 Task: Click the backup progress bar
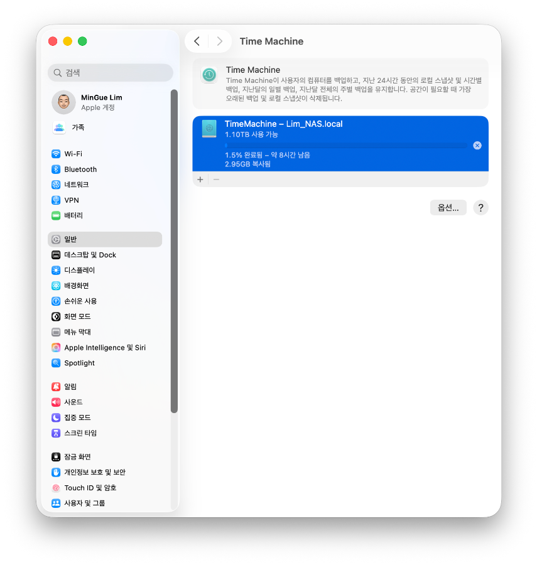(345, 146)
